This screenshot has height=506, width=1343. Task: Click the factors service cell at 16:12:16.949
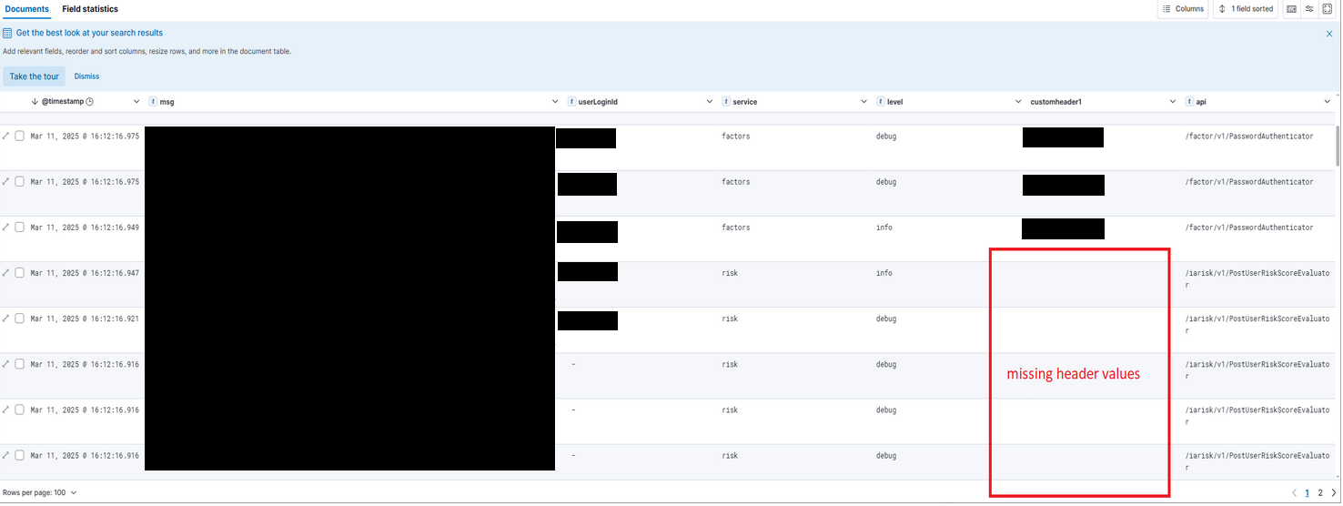(x=736, y=228)
